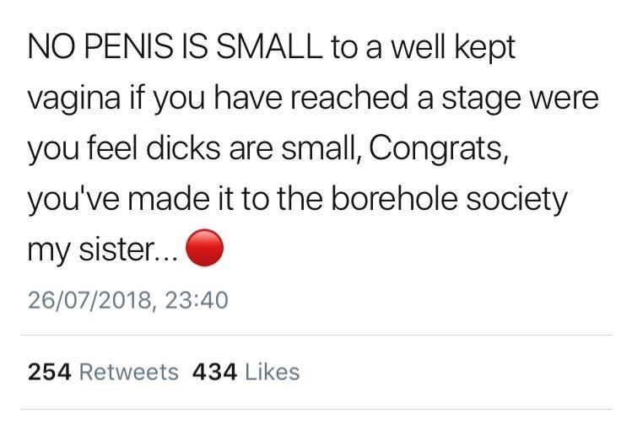The height and width of the screenshot is (424, 632).
Task: Click the word "Retweets"
Action: pos(127,371)
